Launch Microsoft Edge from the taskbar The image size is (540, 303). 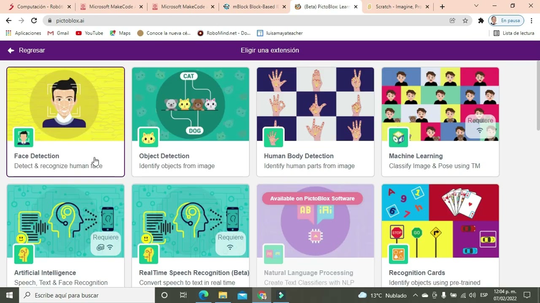coord(203,295)
